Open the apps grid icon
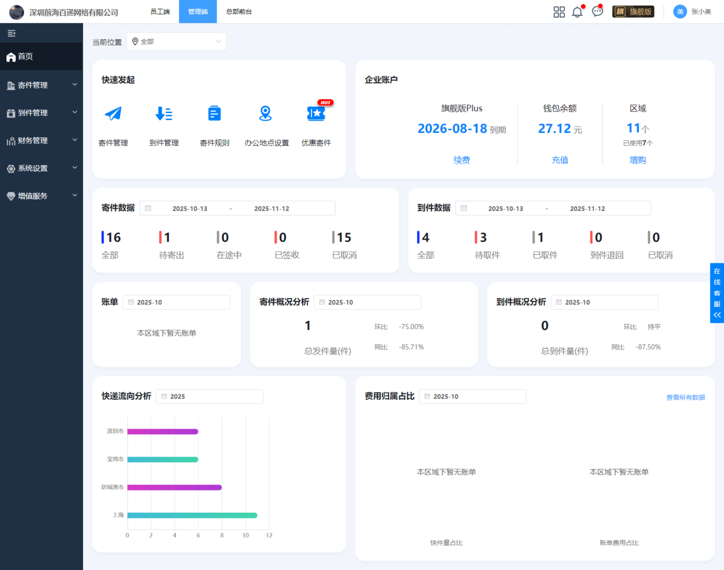Screen dimensions: 724x570 [x=559, y=12]
